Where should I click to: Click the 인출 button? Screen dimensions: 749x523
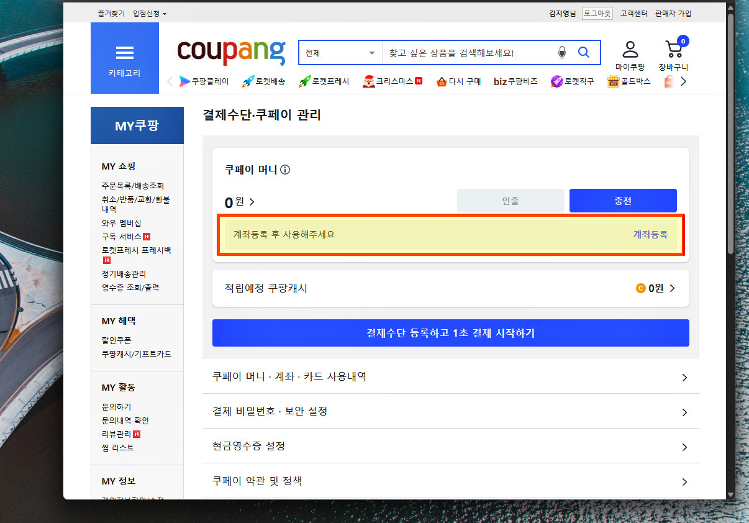(511, 201)
